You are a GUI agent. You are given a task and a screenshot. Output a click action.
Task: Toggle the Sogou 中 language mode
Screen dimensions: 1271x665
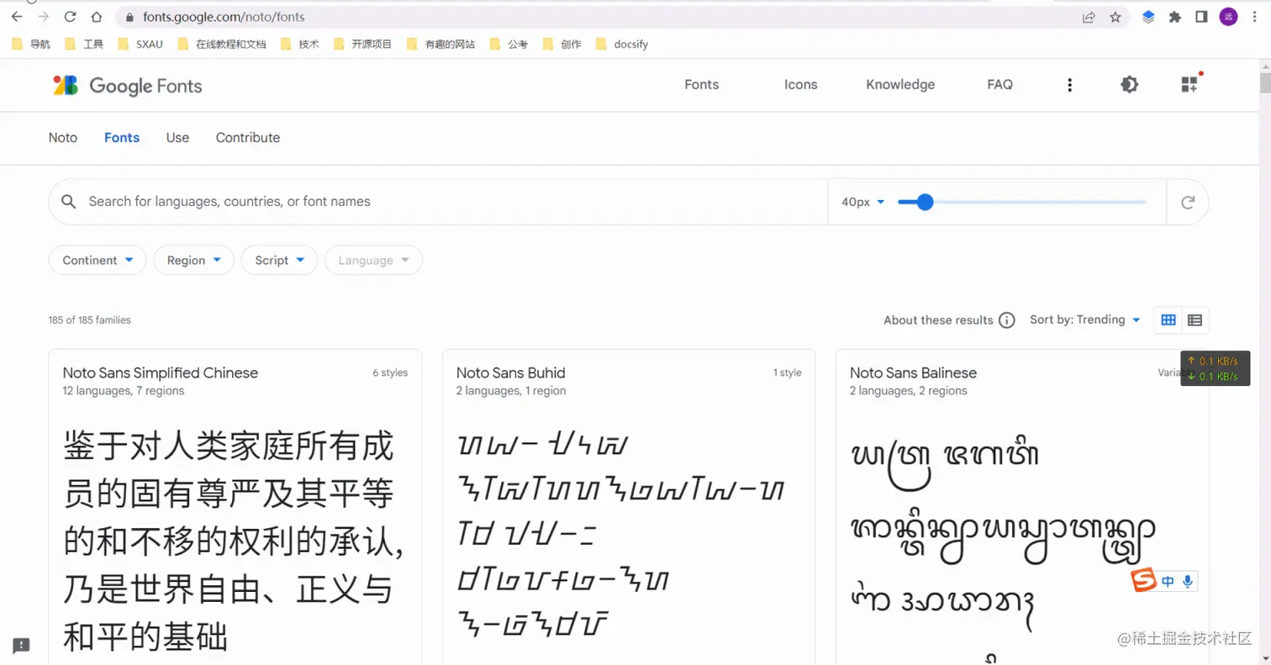pyautogui.click(x=1168, y=581)
